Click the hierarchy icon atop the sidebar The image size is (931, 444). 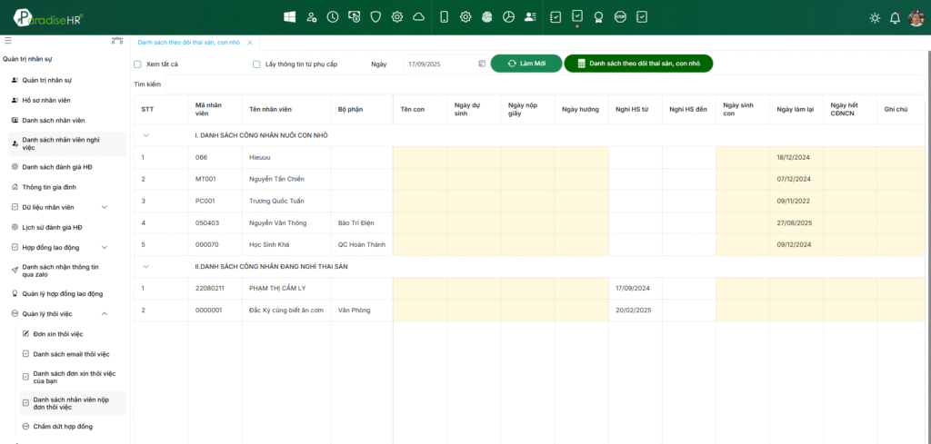(117, 41)
